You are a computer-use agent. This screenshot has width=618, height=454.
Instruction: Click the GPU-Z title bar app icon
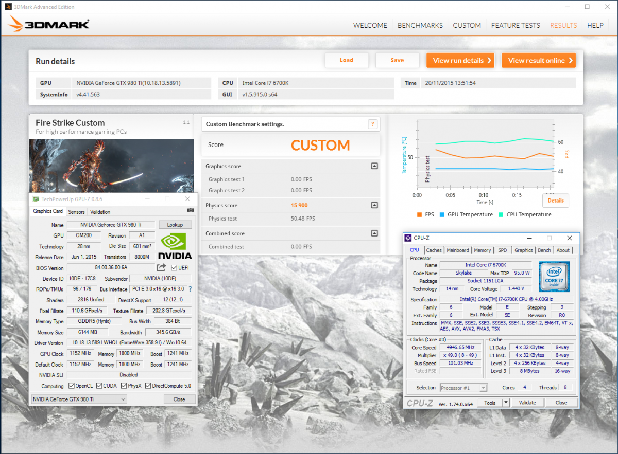click(36, 199)
